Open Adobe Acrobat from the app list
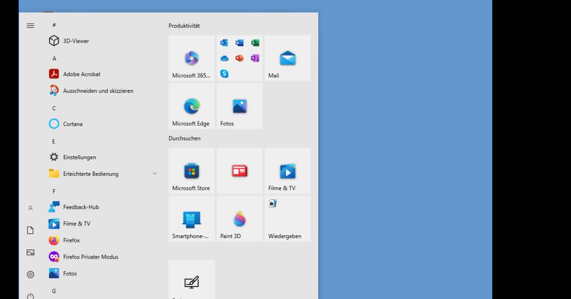 103,74
